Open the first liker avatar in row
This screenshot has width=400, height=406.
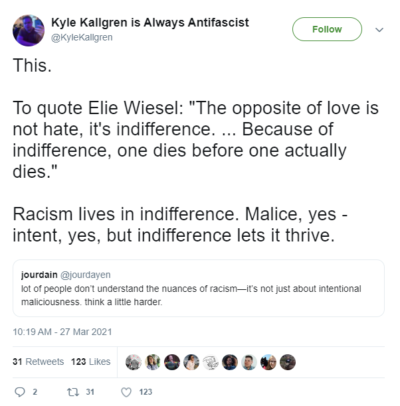[134, 362]
